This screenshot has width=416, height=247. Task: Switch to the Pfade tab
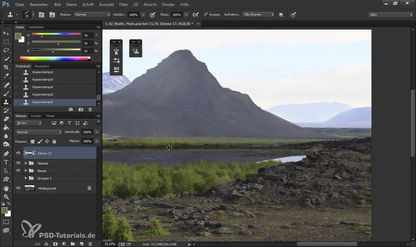pos(50,116)
